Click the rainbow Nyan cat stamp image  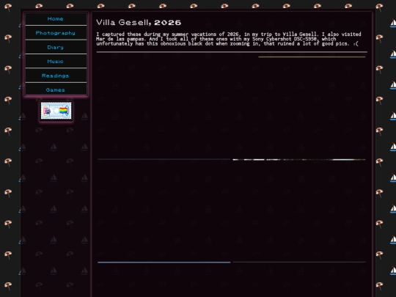point(56,111)
